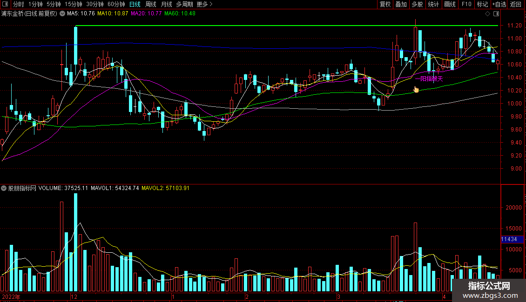Click the 统计 statistics button
Viewport: 526px width, 302px height.
(x=433, y=4)
